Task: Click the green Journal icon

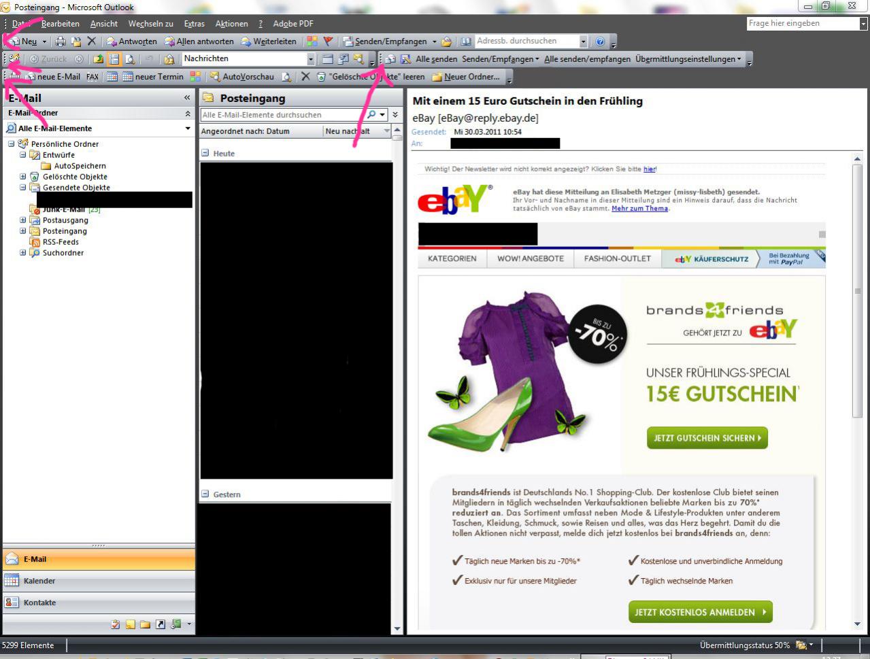Action: (x=175, y=624)
